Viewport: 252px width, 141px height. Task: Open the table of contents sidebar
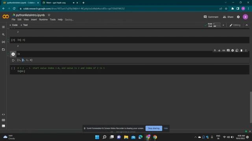[x=3, y=27]
